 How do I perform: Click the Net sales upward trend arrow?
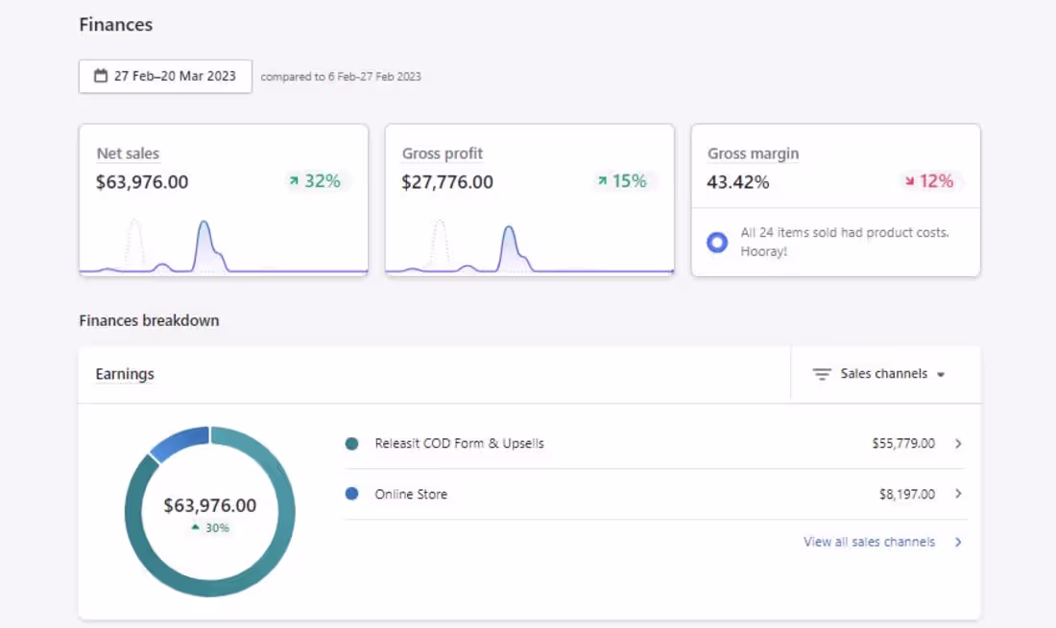[x=294, y=181]
